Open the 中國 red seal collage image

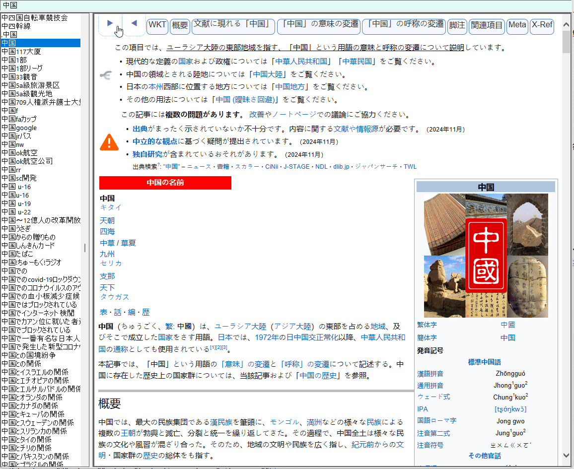tap(486, 255)
